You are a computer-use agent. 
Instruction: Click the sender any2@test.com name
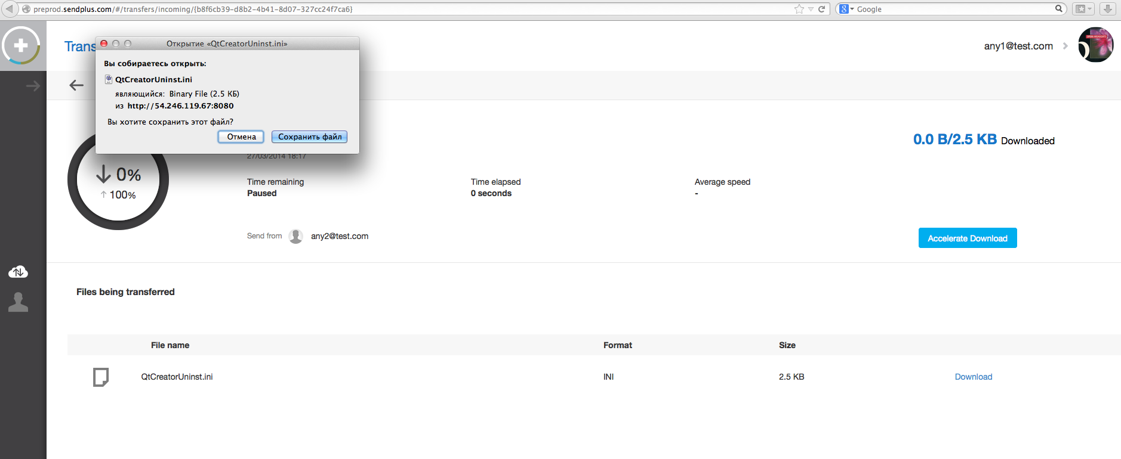(340, 236)
